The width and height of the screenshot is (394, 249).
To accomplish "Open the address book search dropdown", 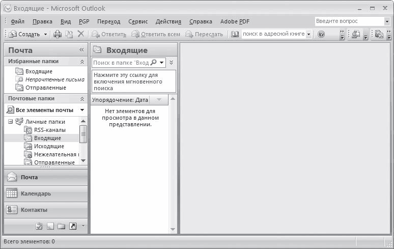I will pos(309,34).
